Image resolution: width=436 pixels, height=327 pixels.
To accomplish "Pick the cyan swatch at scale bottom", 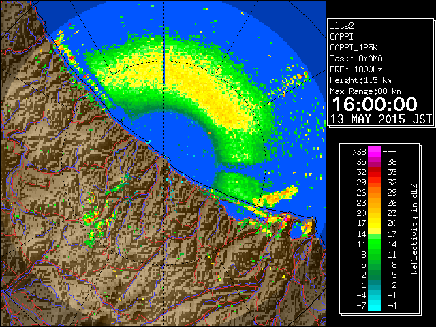I will click(375, 305).
